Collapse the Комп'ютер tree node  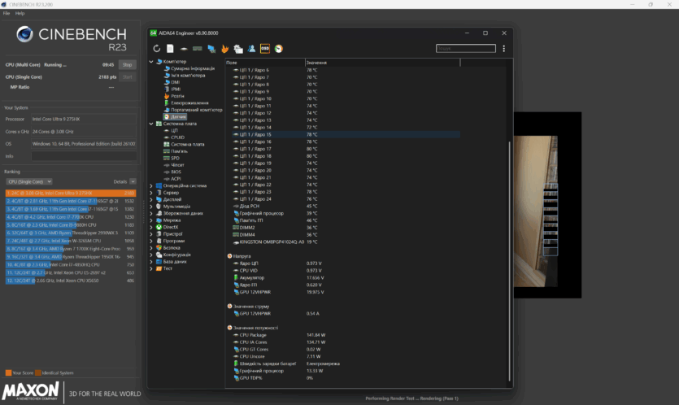[x=153, y=62]
